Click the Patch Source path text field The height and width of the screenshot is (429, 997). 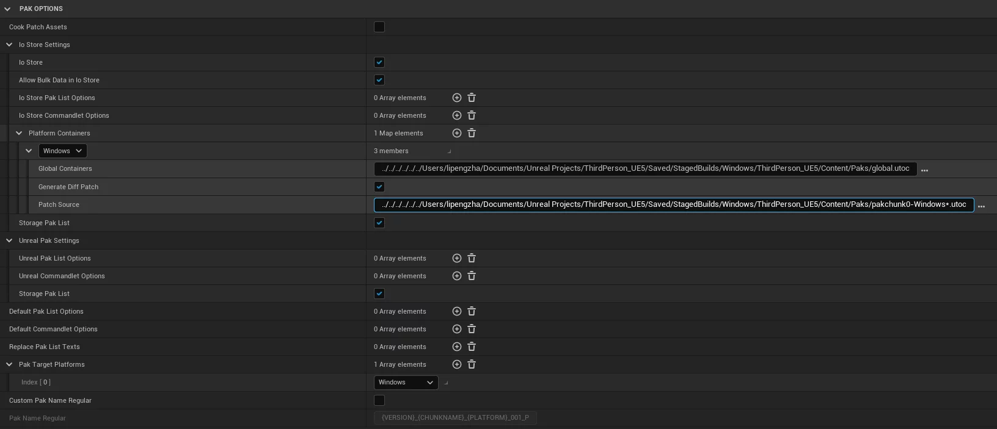pos(673,204)
